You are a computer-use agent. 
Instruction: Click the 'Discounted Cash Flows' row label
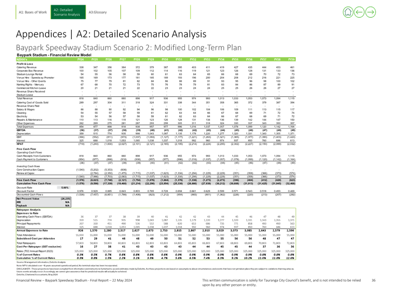(30, 194)
